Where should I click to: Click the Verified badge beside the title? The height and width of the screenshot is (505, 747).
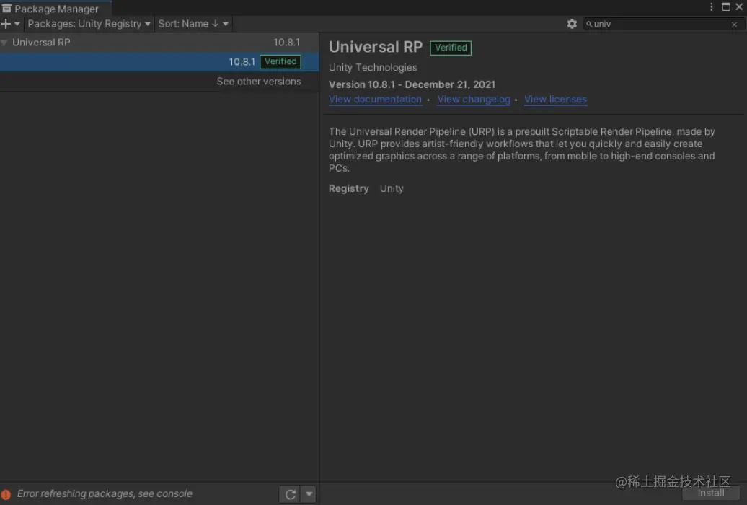click(x=451, y=48)
